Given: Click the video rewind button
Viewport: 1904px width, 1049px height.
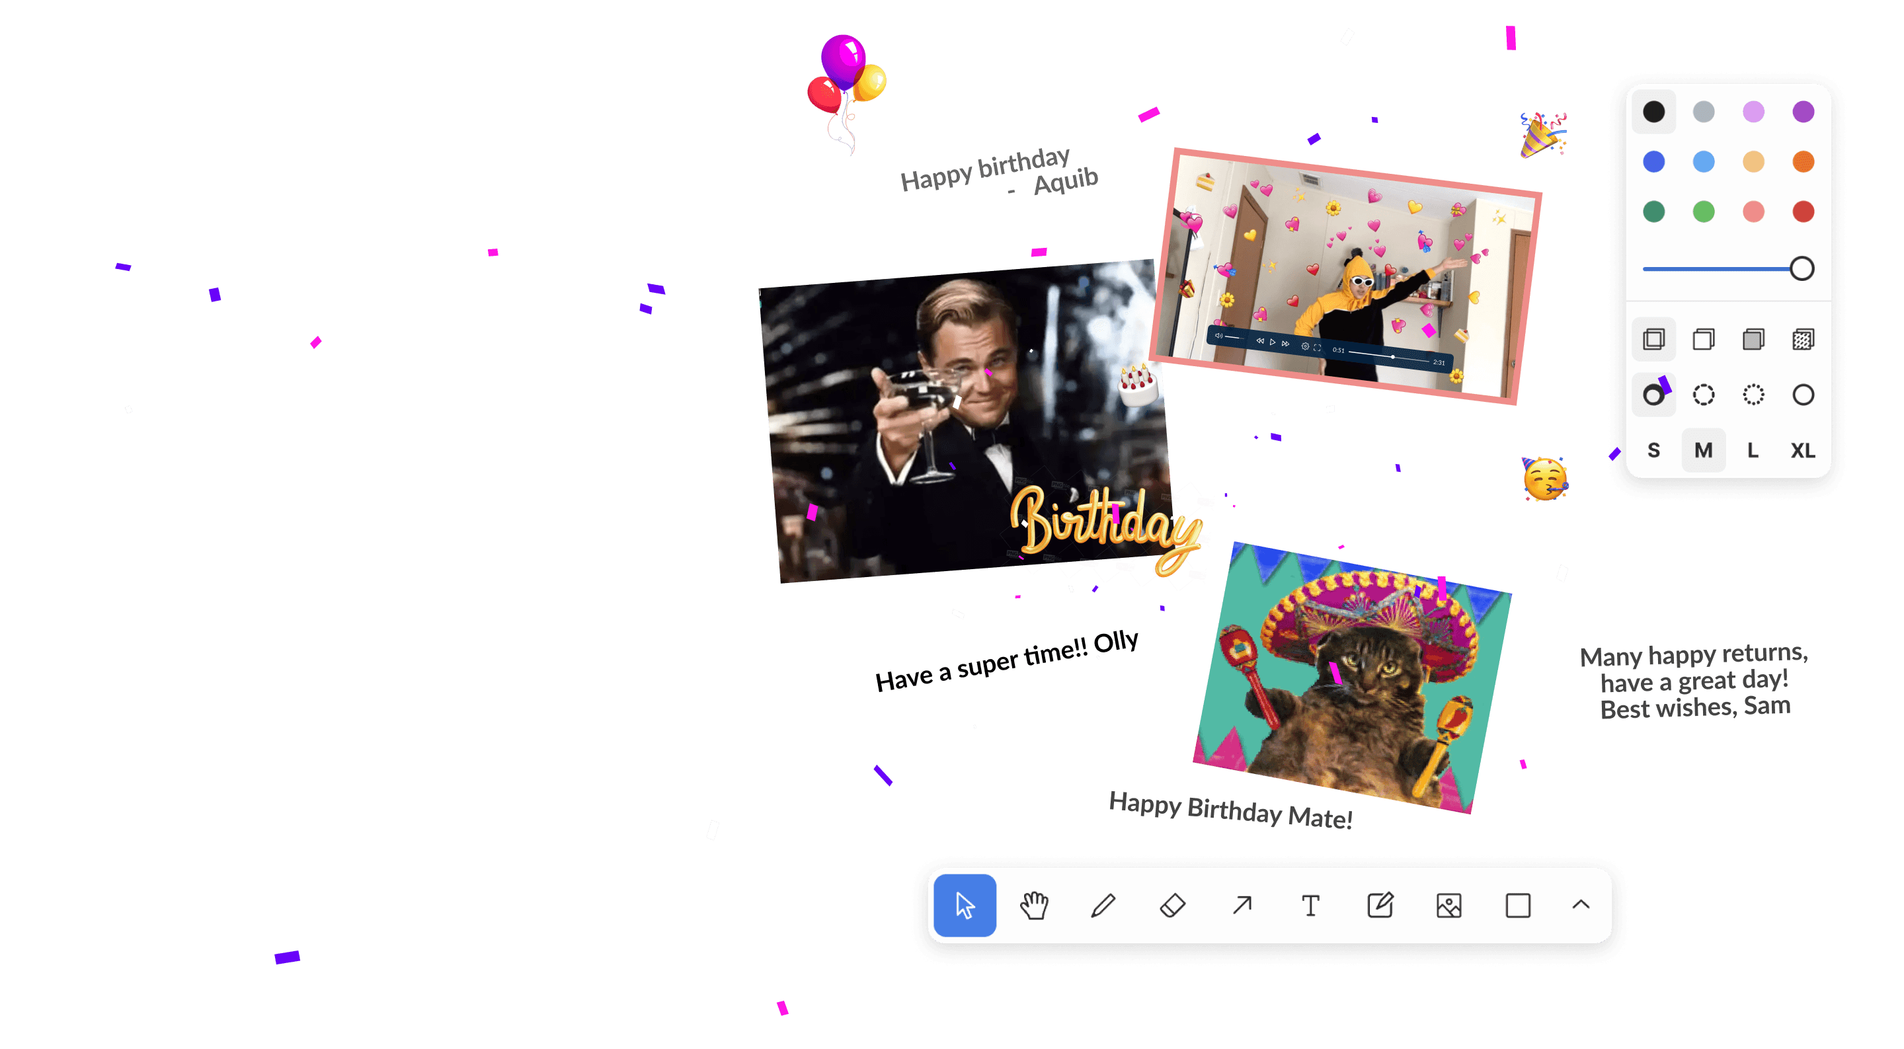Looking at the screenshot, I should pyautogui.click(x=1260, y=340).
